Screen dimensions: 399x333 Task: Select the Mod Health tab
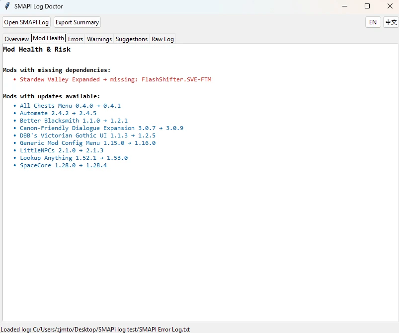coord(48,39)
